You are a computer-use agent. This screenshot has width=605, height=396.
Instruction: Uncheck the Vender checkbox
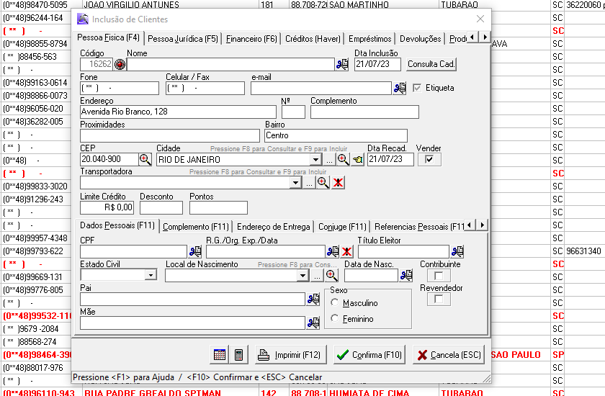click(429, 159)
